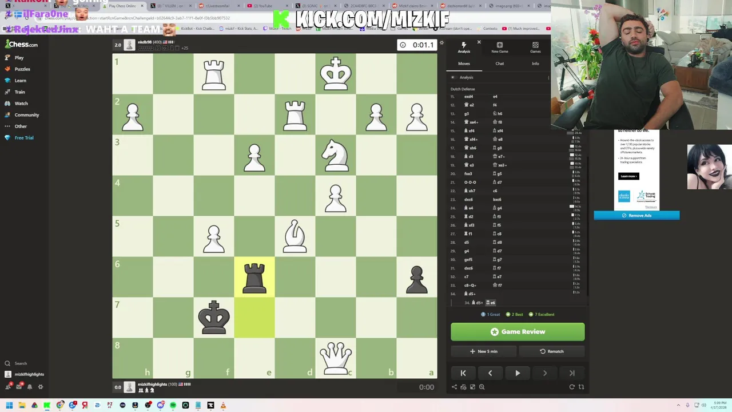The image size is (732, 412).
Task: Start the Game Review
Action: [518, 332]
